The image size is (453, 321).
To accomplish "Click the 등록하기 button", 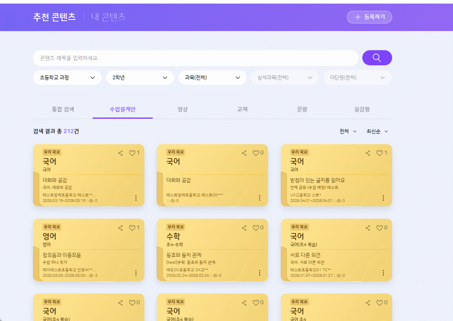I will 369,17.
